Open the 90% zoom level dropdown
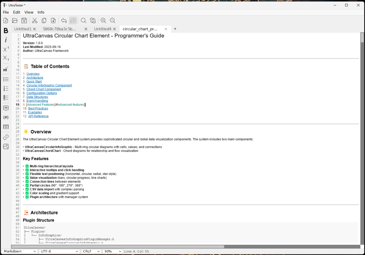Image resolution: width=365 pixels, height=255 pixels. 112,251
